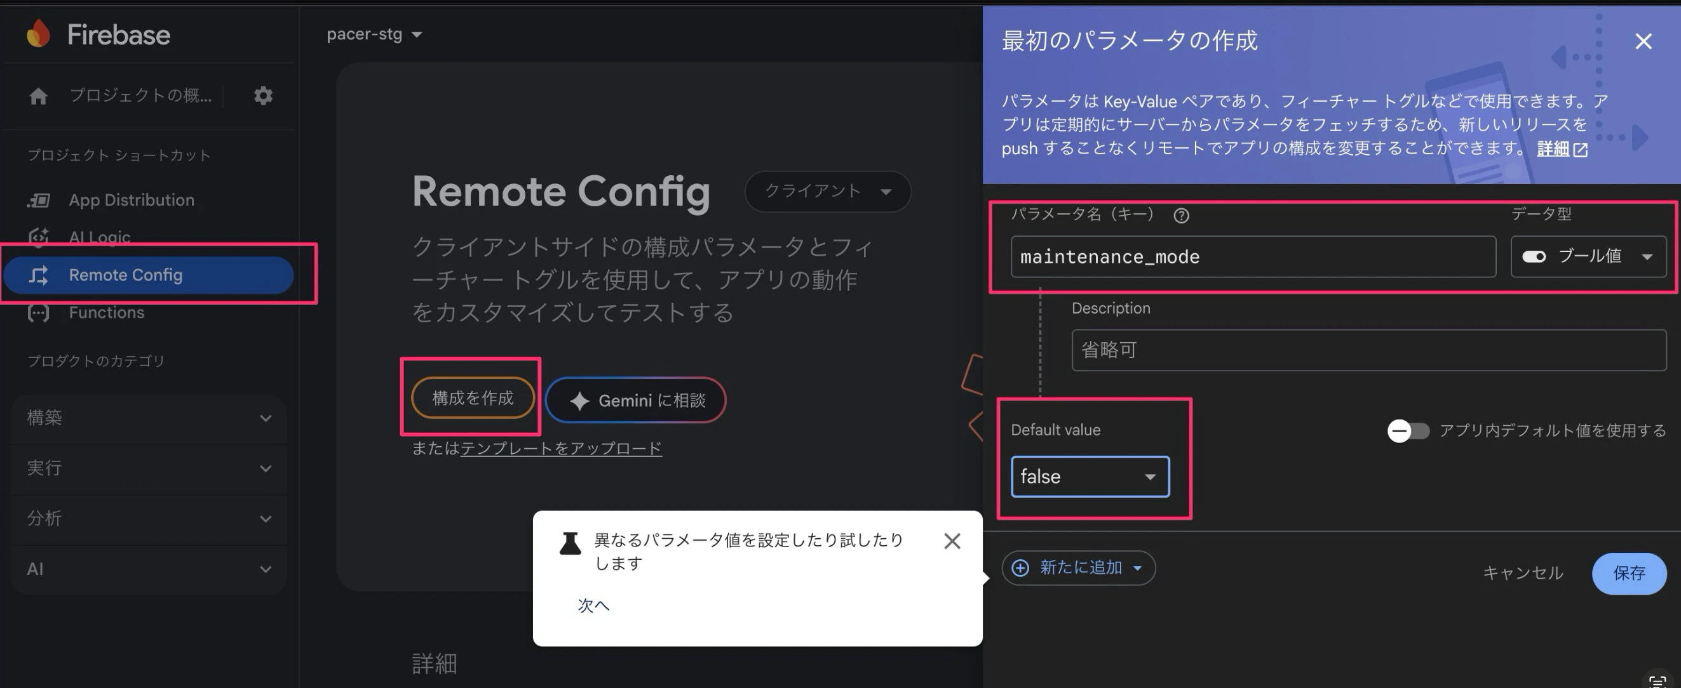Click the AI Logic icon
Image resolution: width=1681 pixels, height=688 pixels.
tap(39, 237)
